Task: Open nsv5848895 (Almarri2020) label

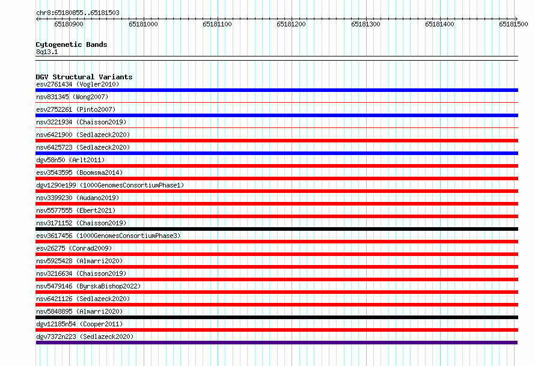Action: [x=79, y=311]
